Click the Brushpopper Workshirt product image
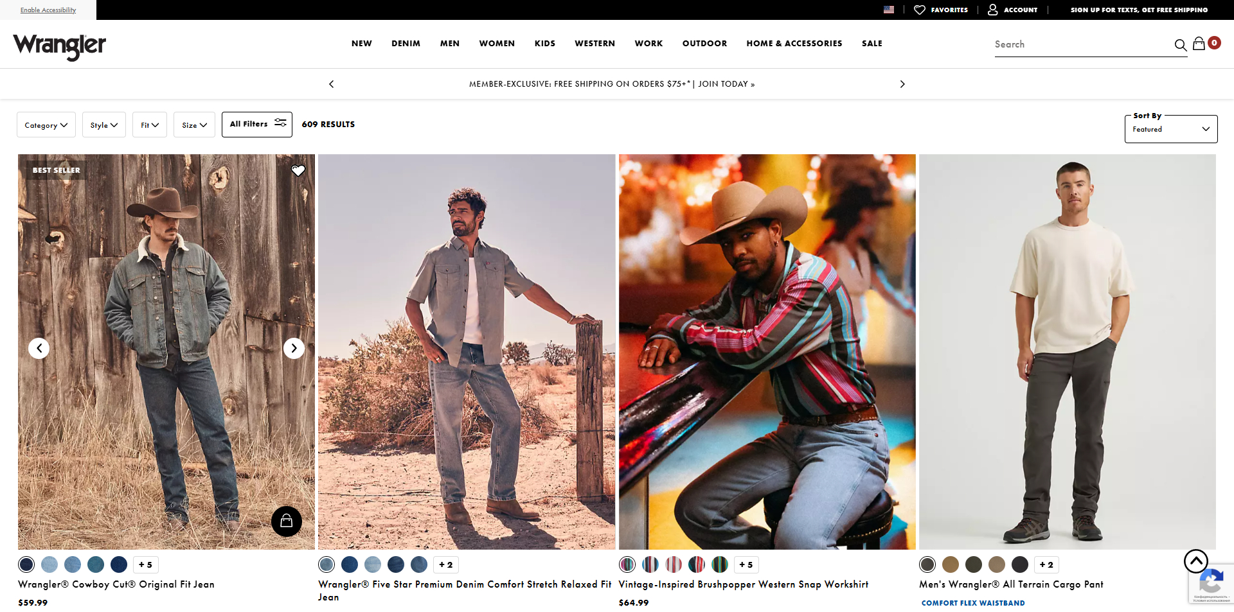 (767, 351)
